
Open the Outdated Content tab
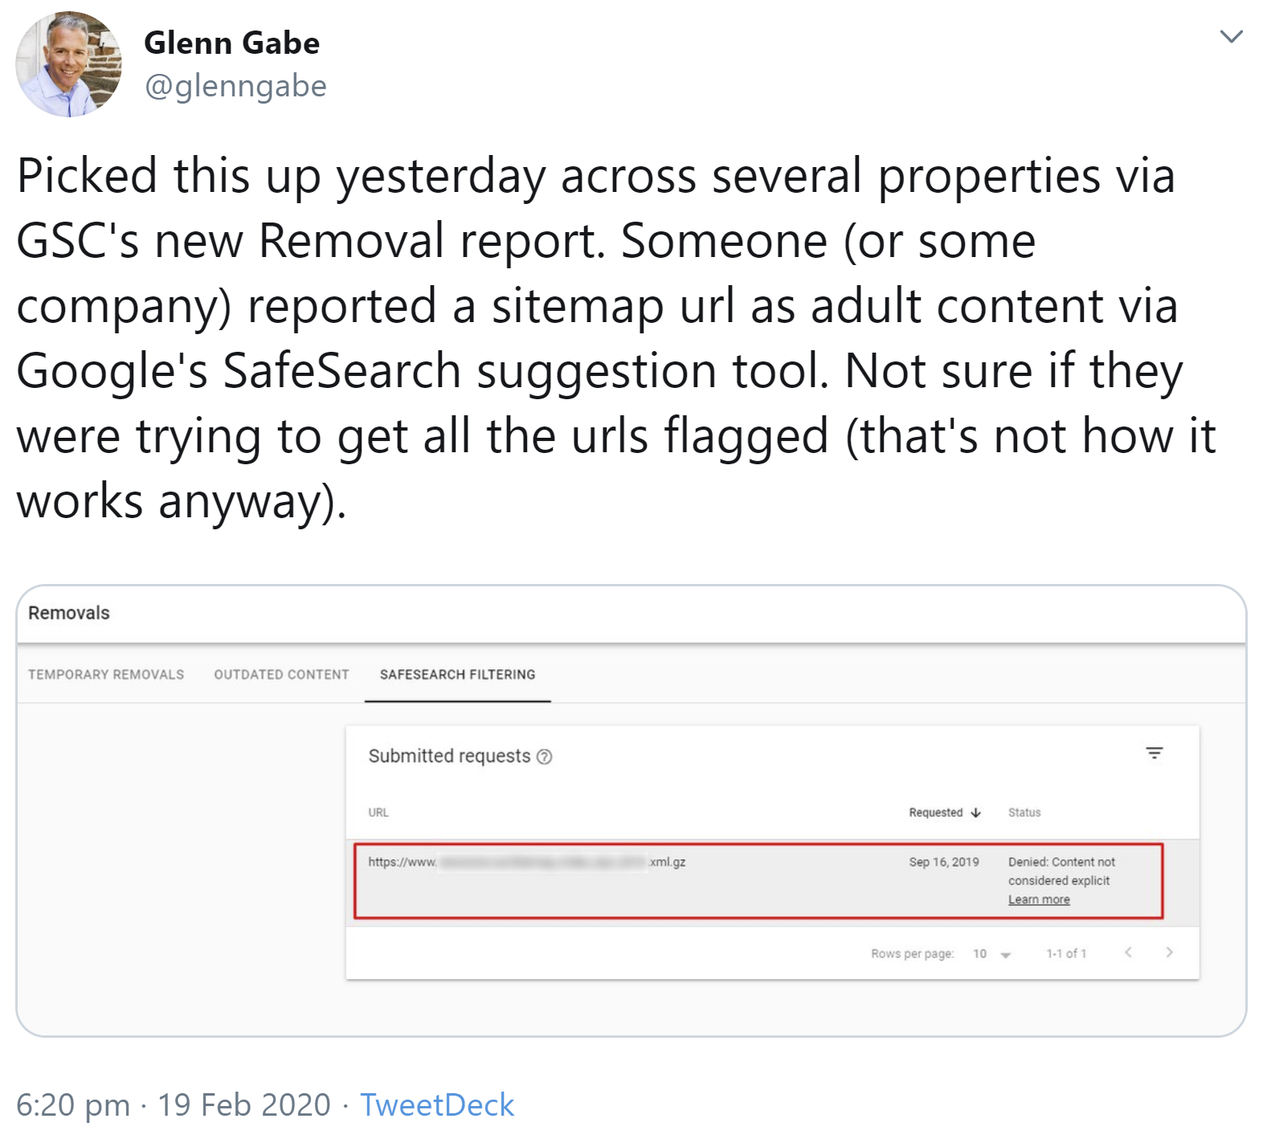point(282,674)
